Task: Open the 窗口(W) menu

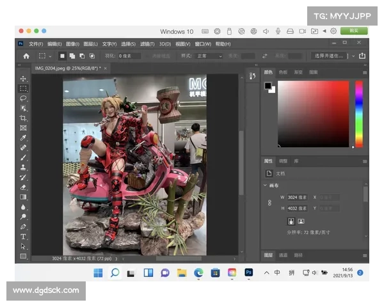Action: pyautogui.click(x=203, y=44)
